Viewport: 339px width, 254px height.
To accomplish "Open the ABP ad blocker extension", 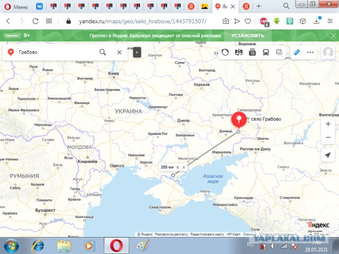I will click(264, 22).
